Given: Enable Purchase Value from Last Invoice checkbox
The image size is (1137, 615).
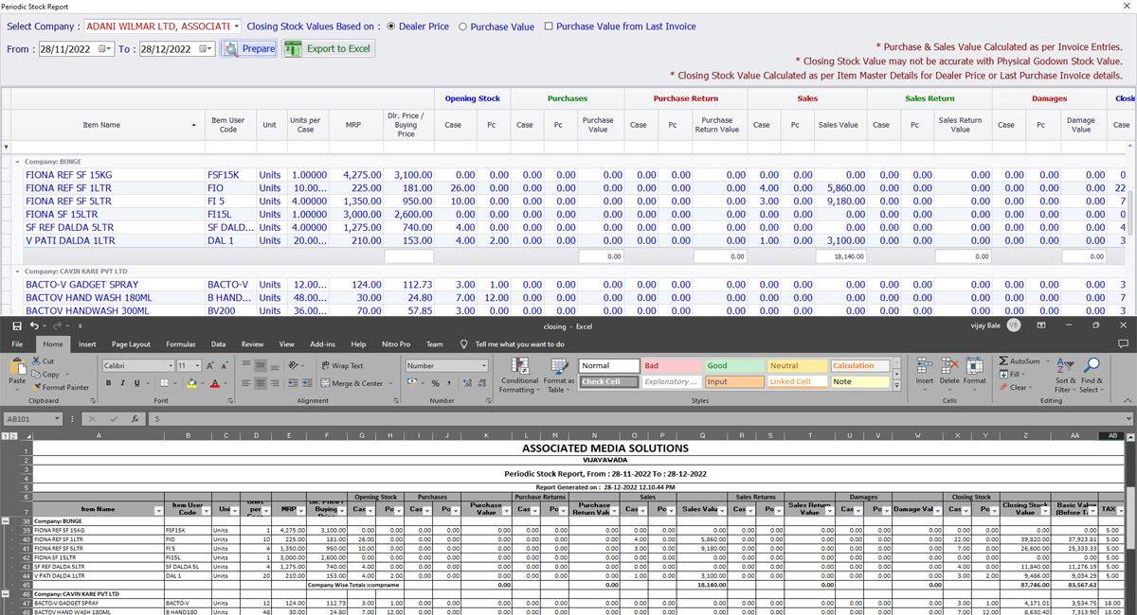Looking at the screenshot, I should (x=549, y=26).
